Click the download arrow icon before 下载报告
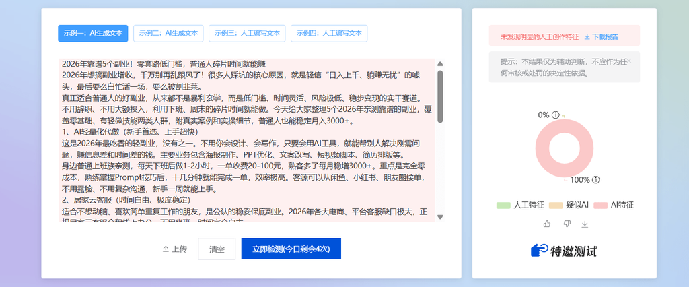The width and height of the screenshot is (689, 287). click(x=587, y=37)
